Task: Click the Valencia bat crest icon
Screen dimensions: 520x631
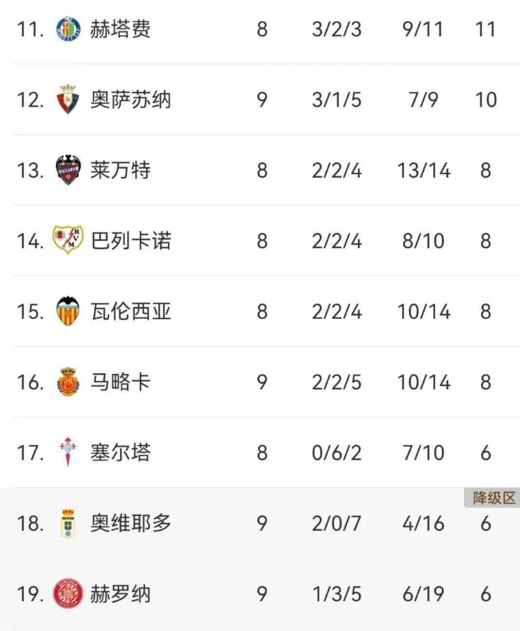Action: click(68, 311)
